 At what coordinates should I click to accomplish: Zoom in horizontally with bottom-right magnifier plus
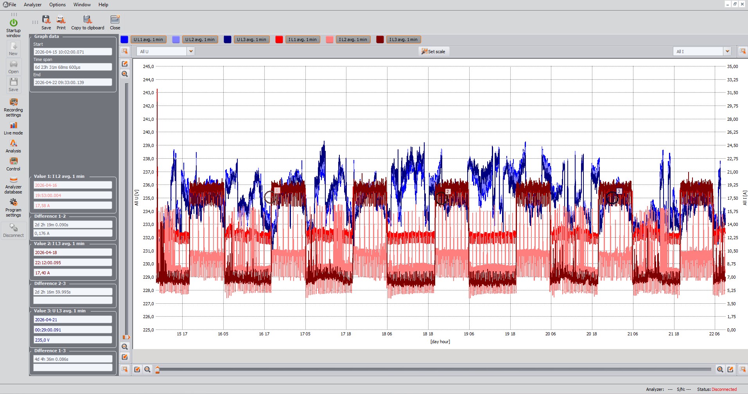click(x=720, y=369)
